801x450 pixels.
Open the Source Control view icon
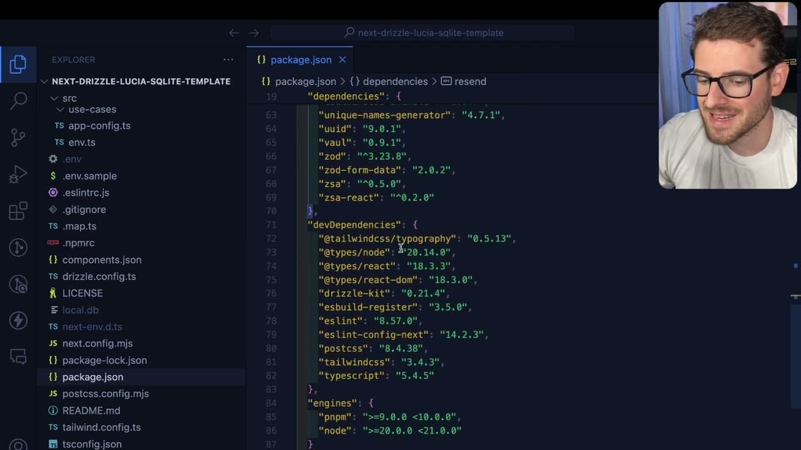[18, 137]
